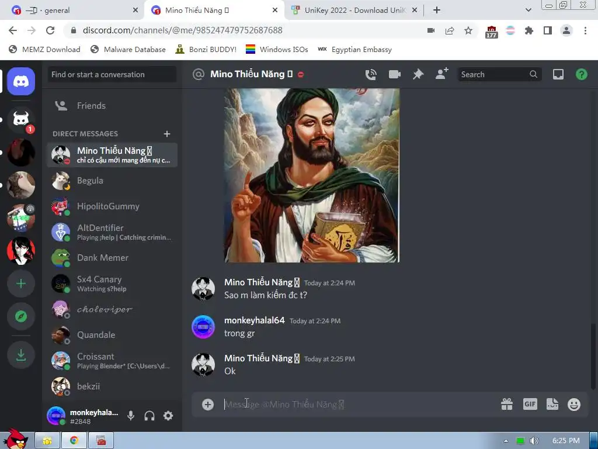The width and height of the screenshot is (598, 449).
Task: Select the Mino Thiểu Năng browser tab
Action: click(215, 11)
